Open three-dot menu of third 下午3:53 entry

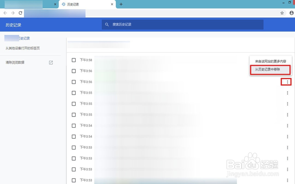click(287, 169)
